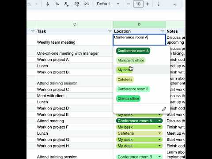
Task: Expand the Cafeteria cell dropdown arrow
Action: [x=159, y=133]
